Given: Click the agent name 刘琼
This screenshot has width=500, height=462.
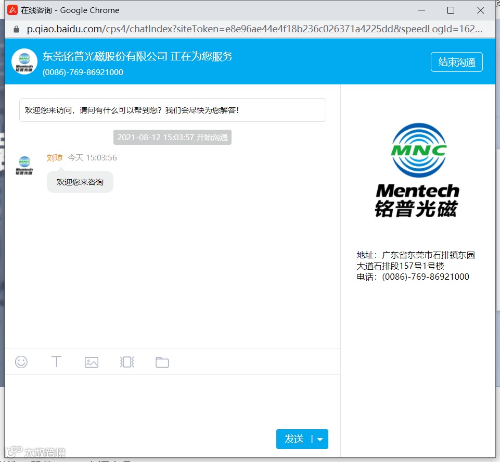Looking at the screenshot, I should pos(55,158).
